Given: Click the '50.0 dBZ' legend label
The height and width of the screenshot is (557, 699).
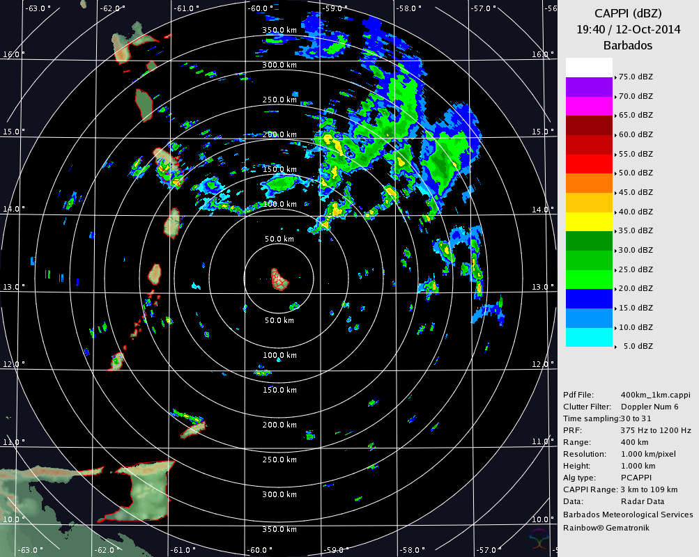Looking at the screenshot, I should (x=636, y=173).
